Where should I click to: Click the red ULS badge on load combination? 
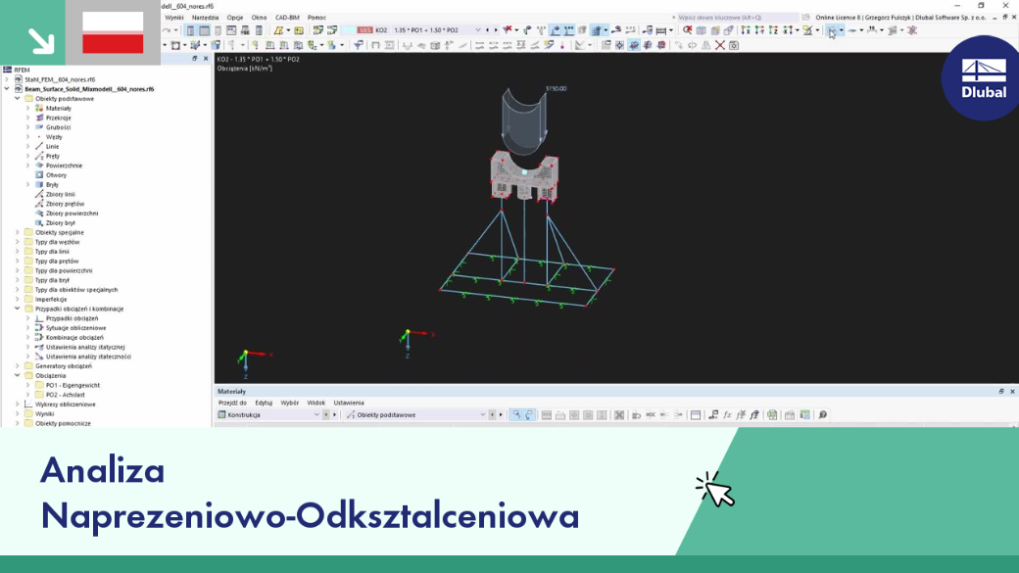364,30
